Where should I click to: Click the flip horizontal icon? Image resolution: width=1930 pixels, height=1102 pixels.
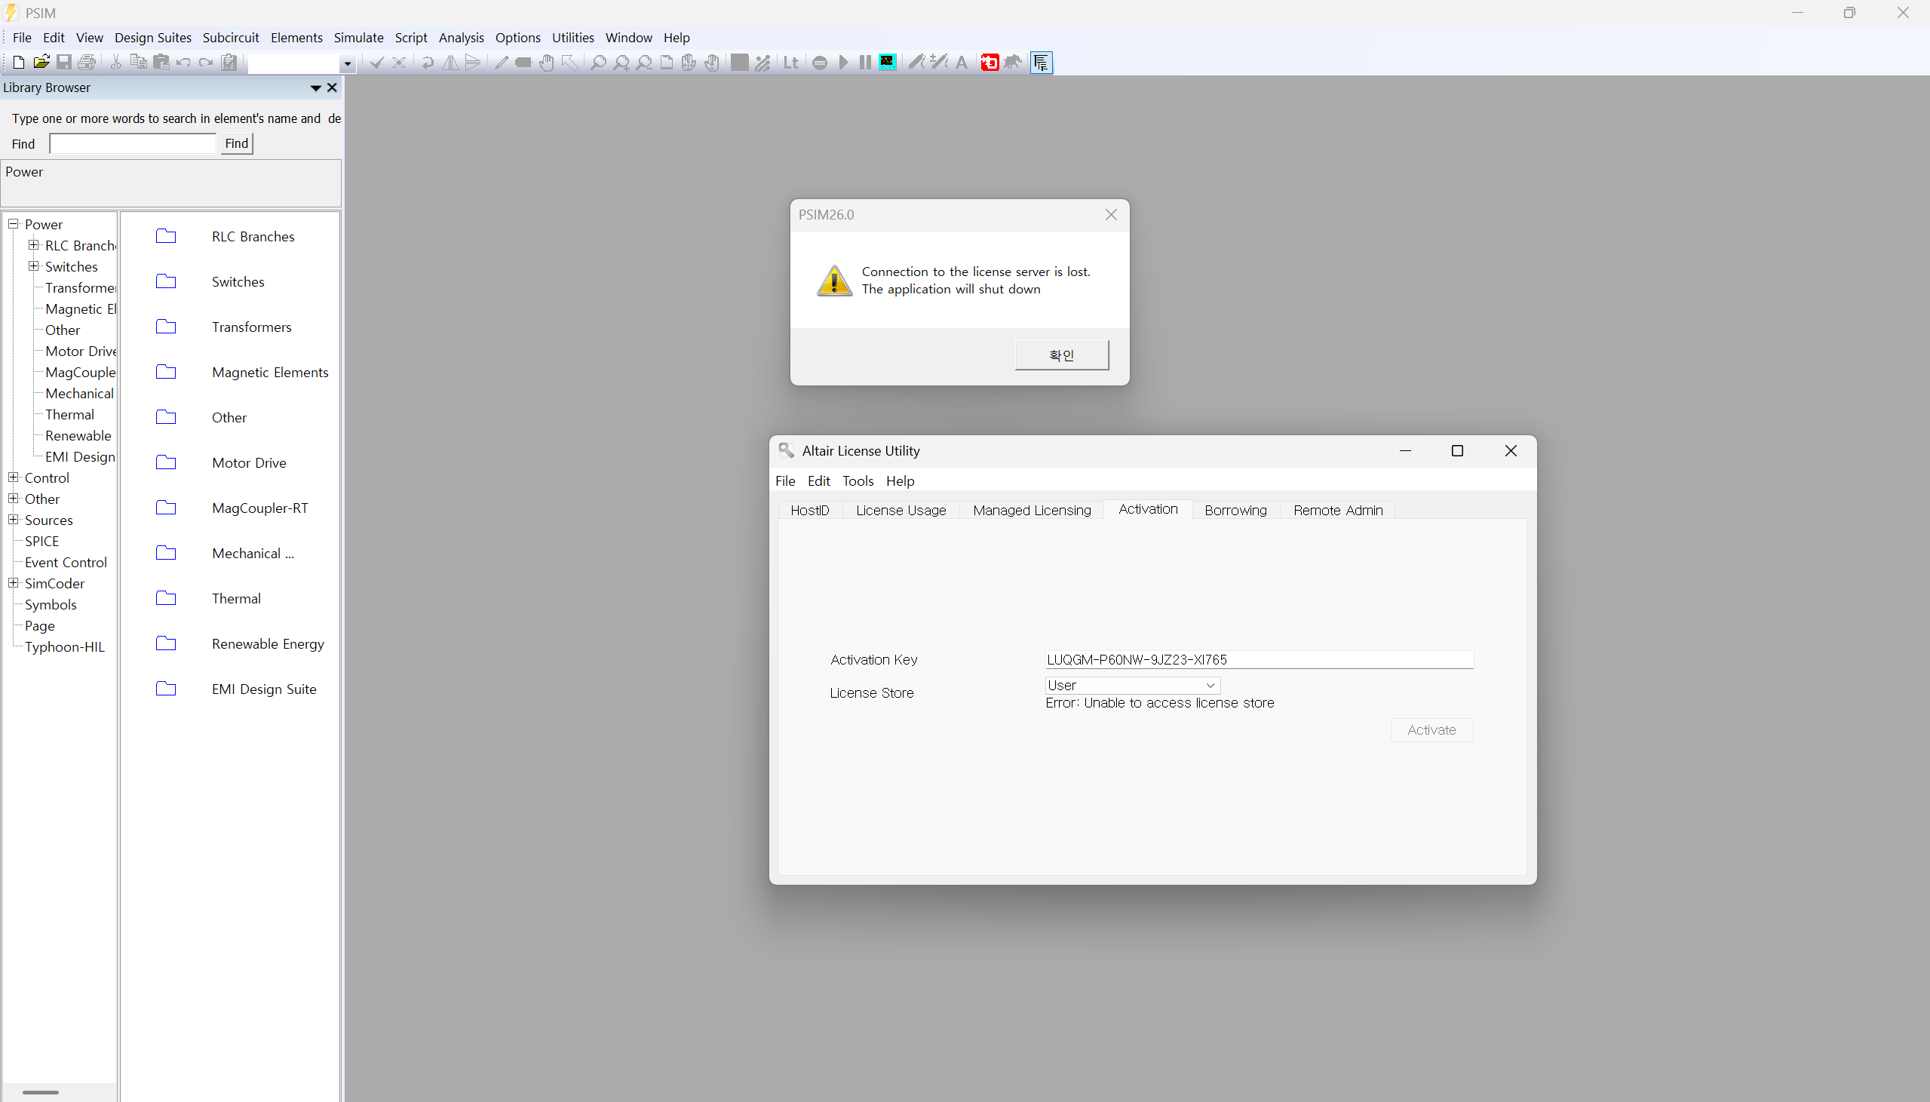tap(450, 62)
